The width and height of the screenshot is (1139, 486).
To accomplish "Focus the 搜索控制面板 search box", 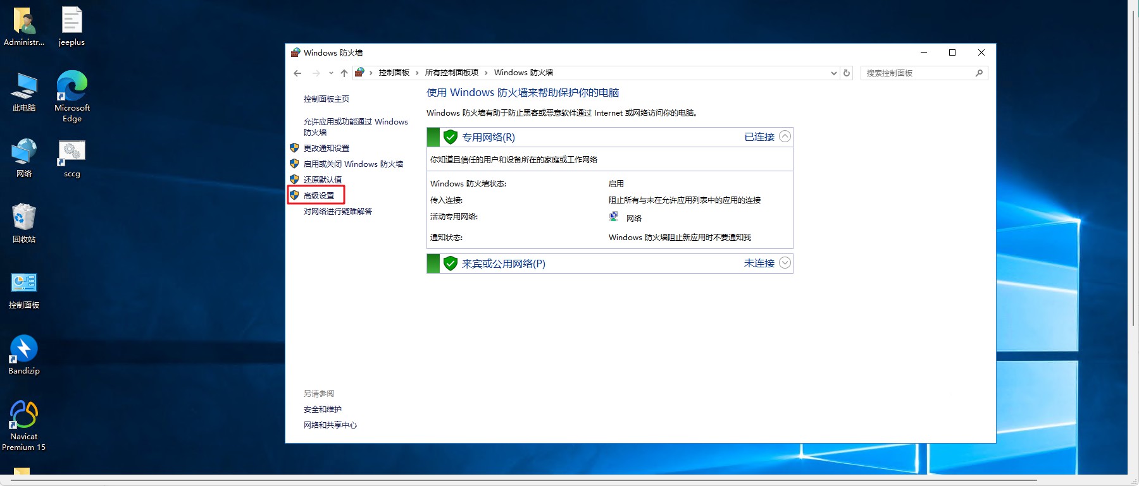I will 924,73.
